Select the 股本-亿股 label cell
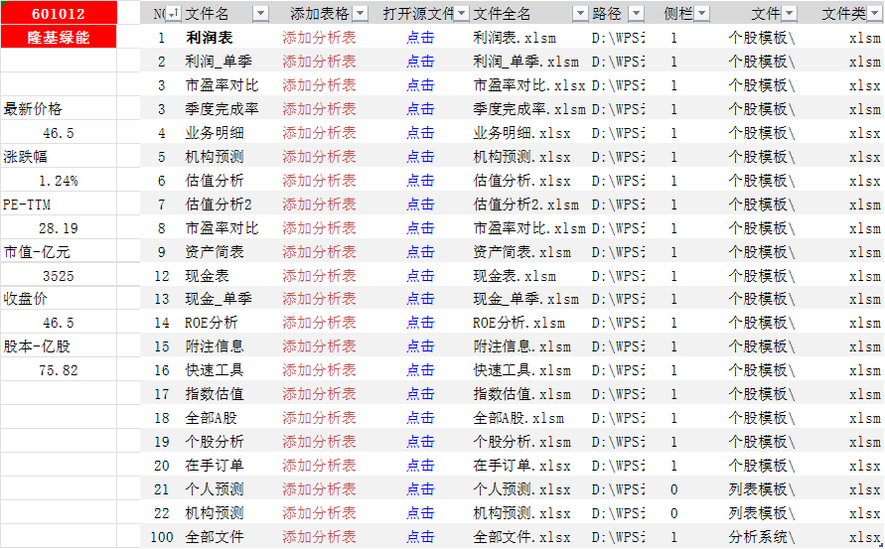Screen dimensions: 885x549 click(x=59, y=346)
